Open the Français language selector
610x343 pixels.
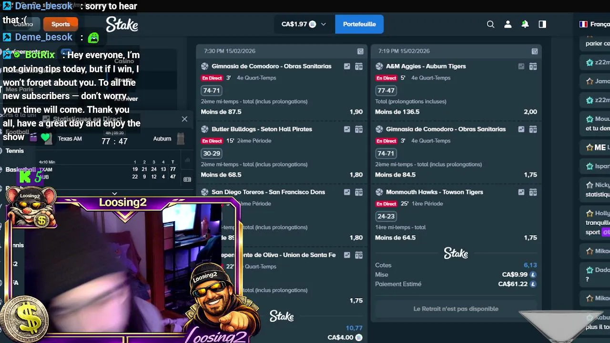pyautogui.click(x=594, y=24)
